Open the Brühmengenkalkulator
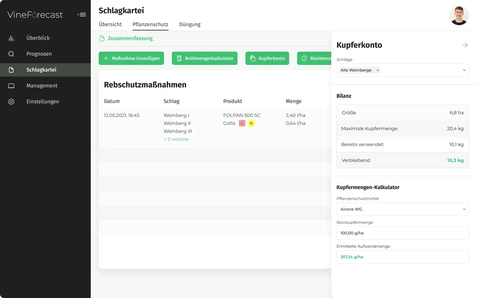 [205, 58]
